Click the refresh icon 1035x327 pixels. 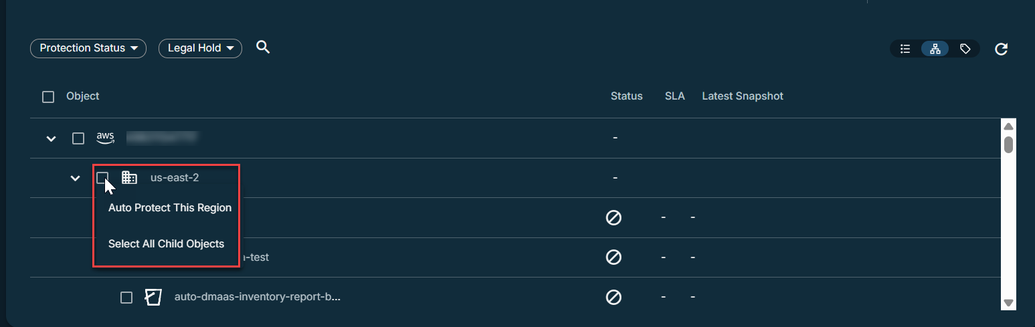point(1001,49)
